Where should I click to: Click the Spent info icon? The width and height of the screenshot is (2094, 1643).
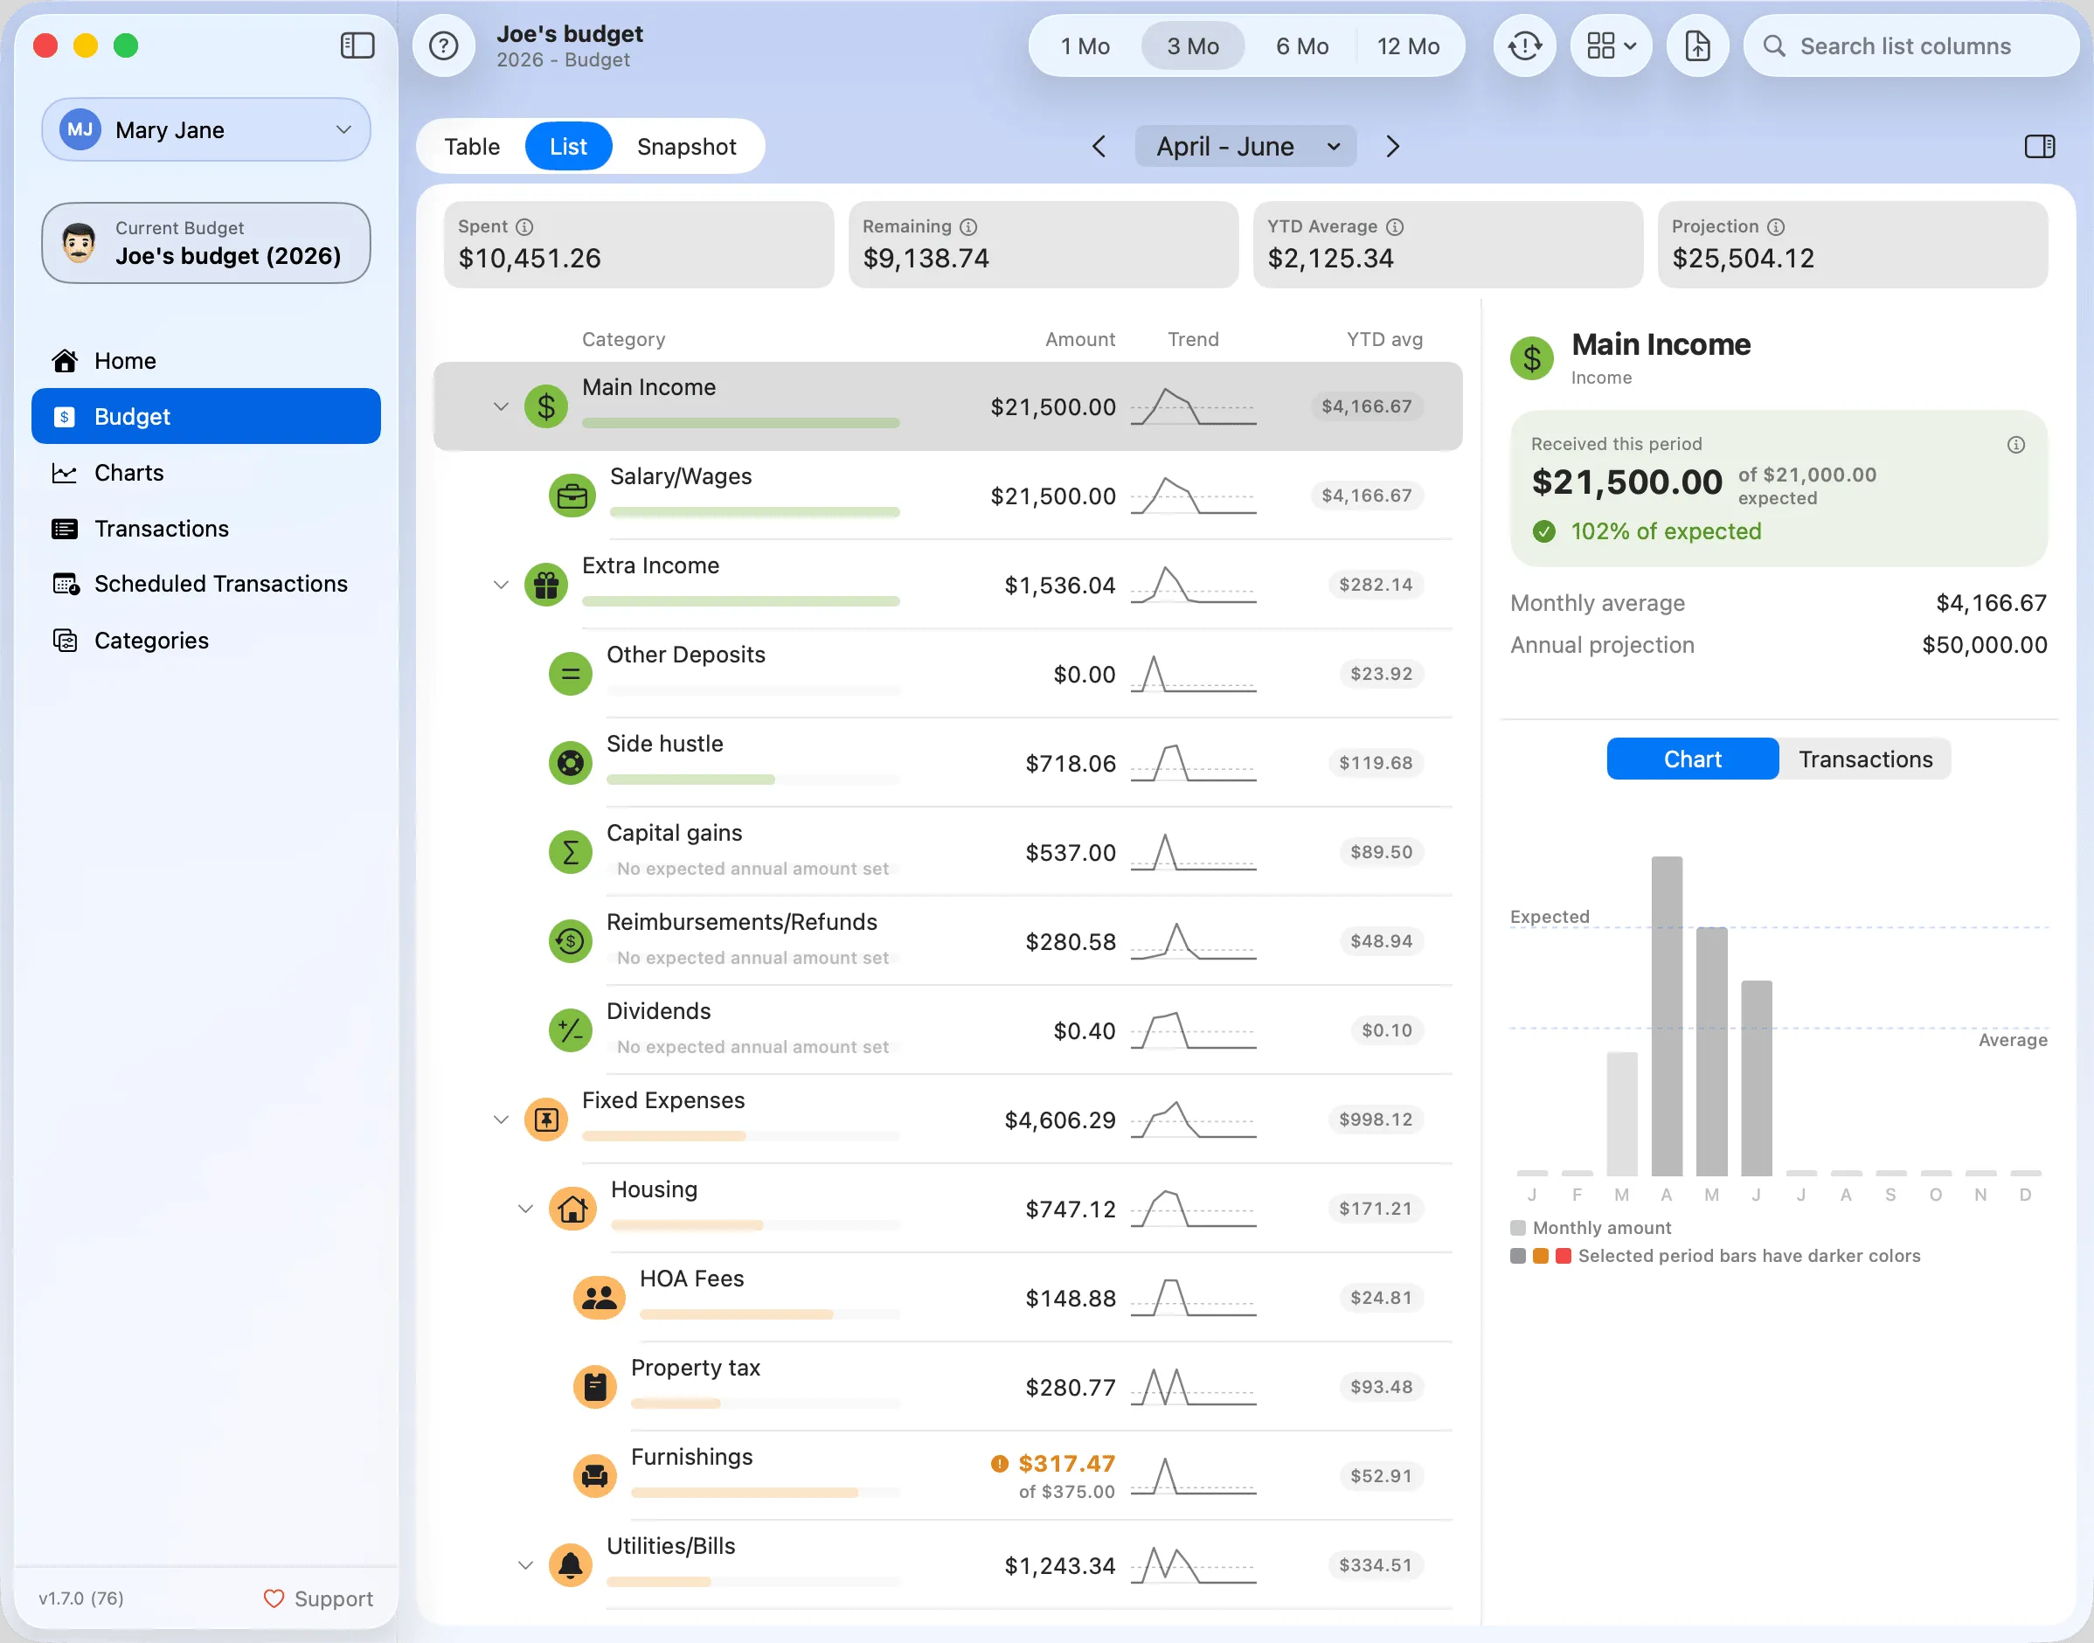pyautogui.click(x=524, y=227)
